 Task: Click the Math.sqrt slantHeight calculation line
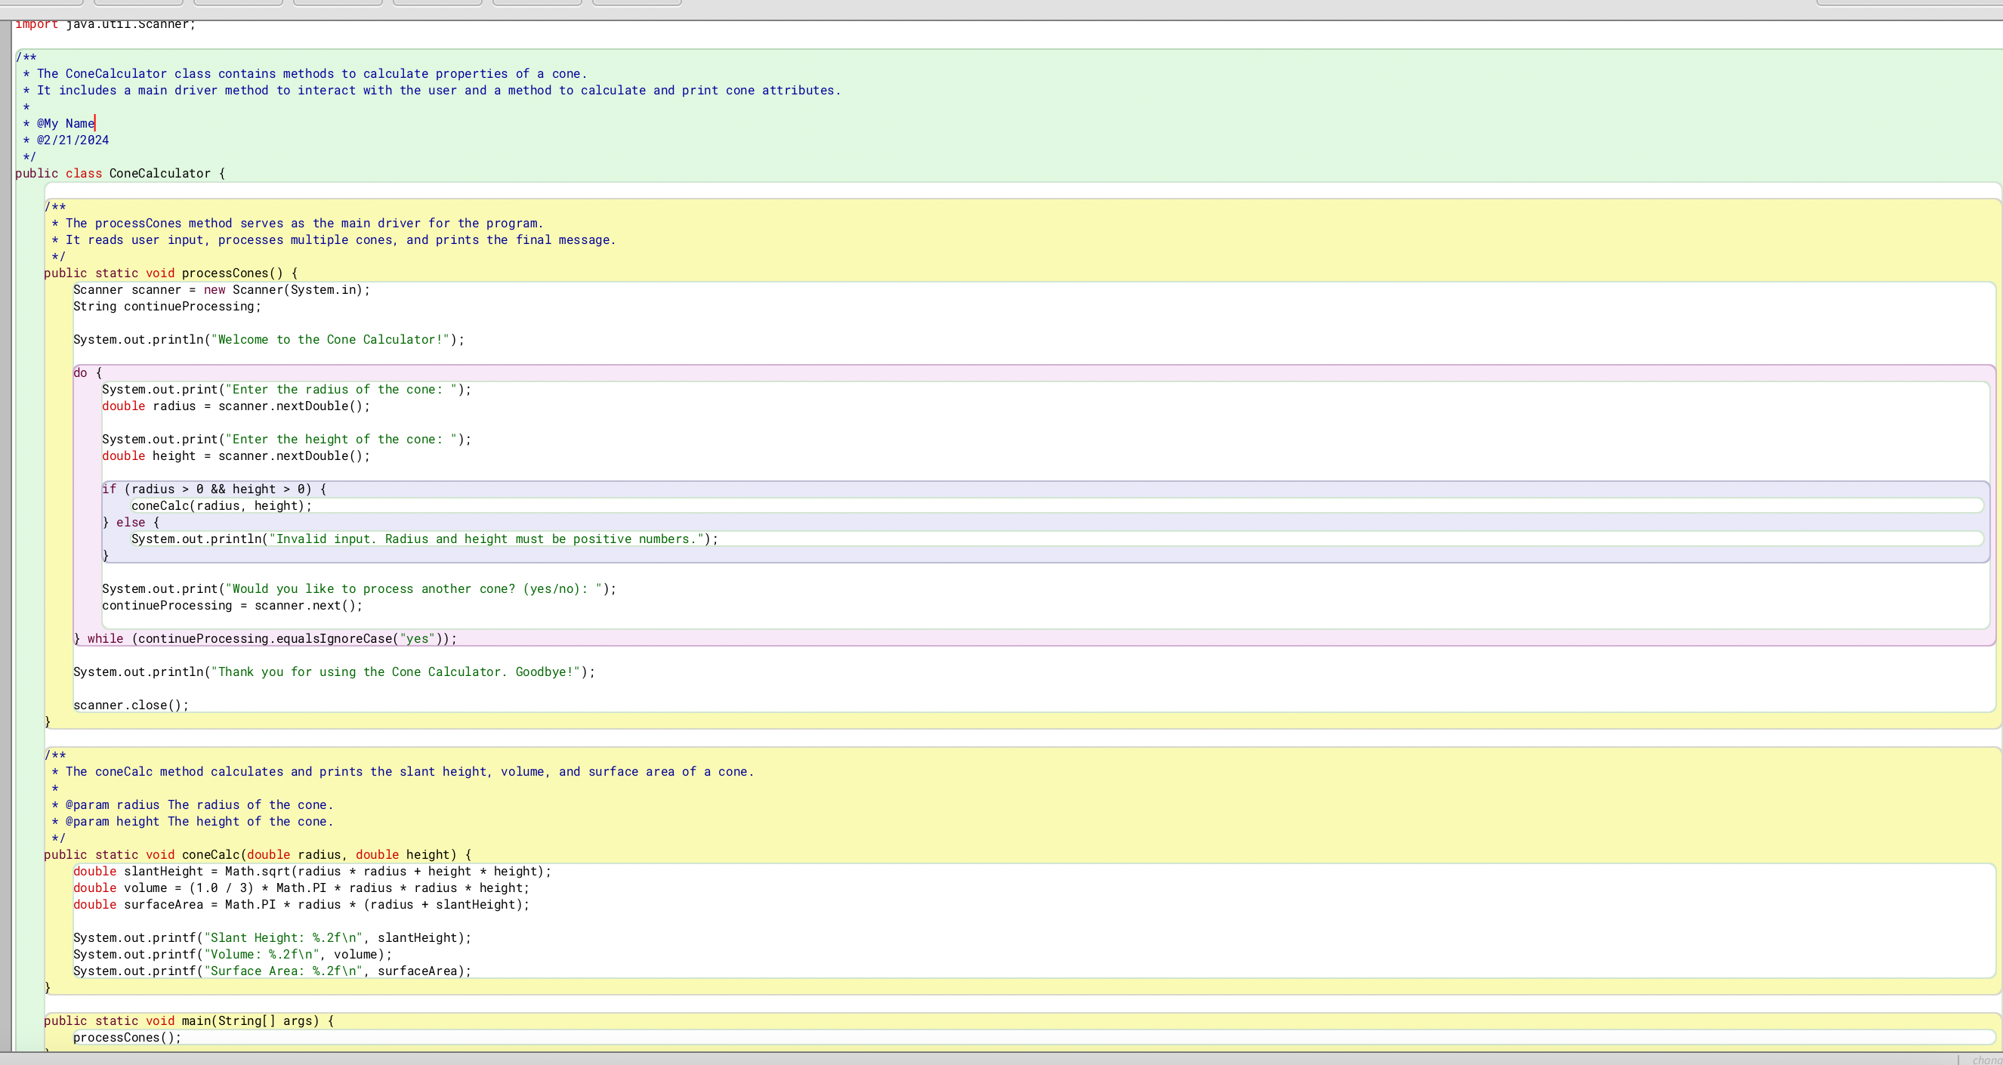(311, 871)
